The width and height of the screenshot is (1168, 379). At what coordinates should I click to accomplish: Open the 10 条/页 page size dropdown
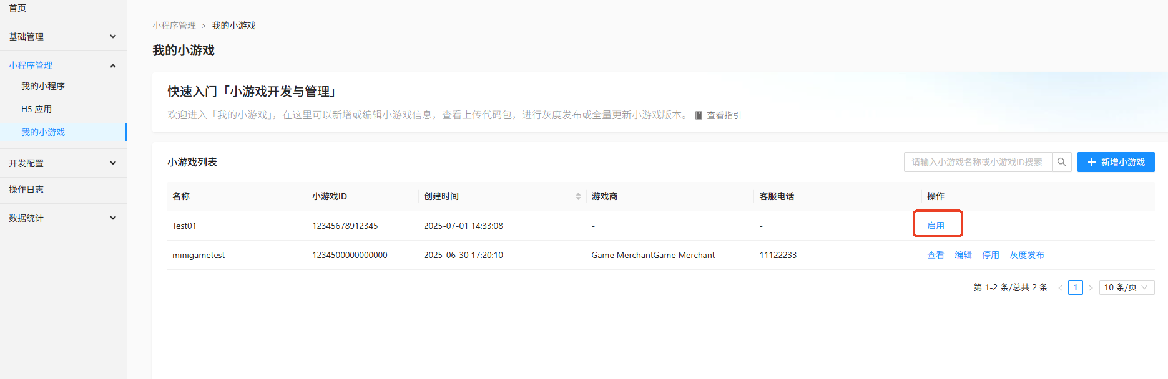(1126, 287)
